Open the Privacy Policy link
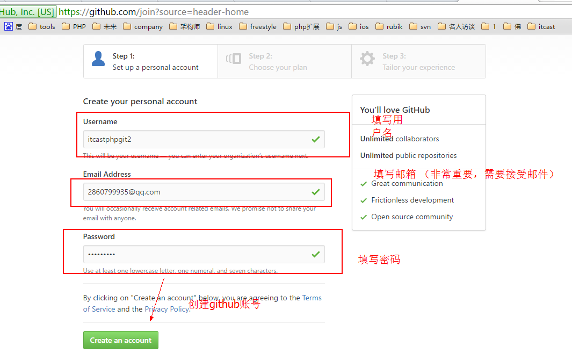 coord(167,309)
